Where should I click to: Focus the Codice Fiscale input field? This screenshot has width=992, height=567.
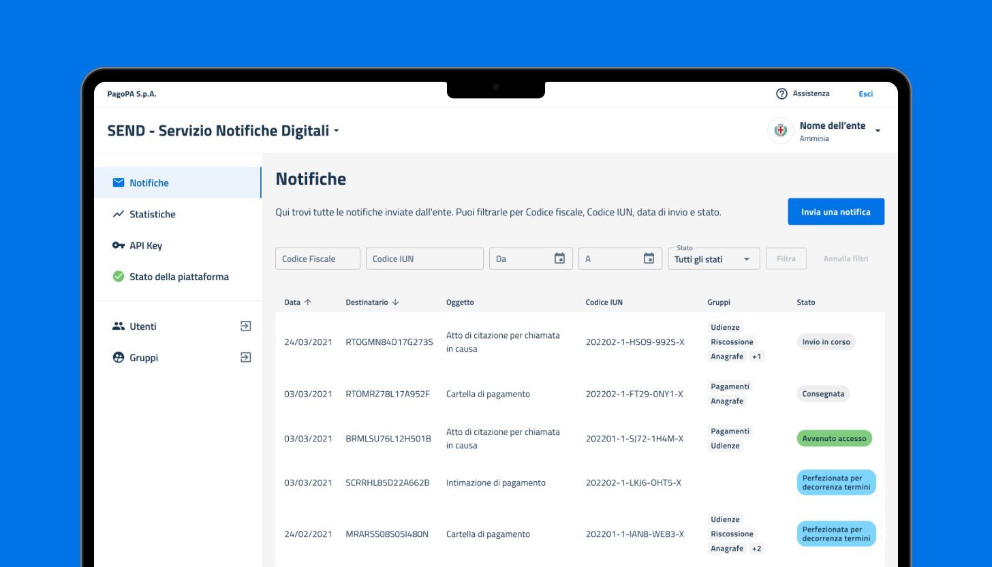[317, 259]
